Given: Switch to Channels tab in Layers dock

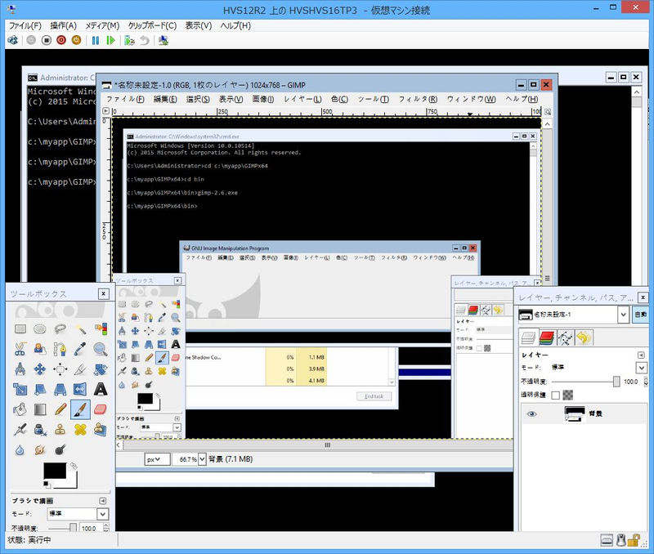Looking at the screenshot, I should point(546,337).
